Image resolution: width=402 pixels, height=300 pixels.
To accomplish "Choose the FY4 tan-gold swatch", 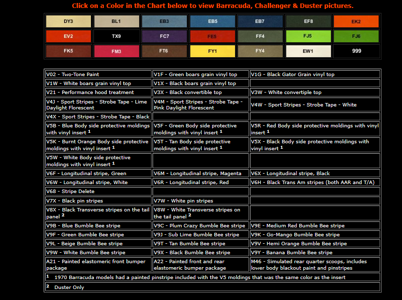I will point(260,51).
